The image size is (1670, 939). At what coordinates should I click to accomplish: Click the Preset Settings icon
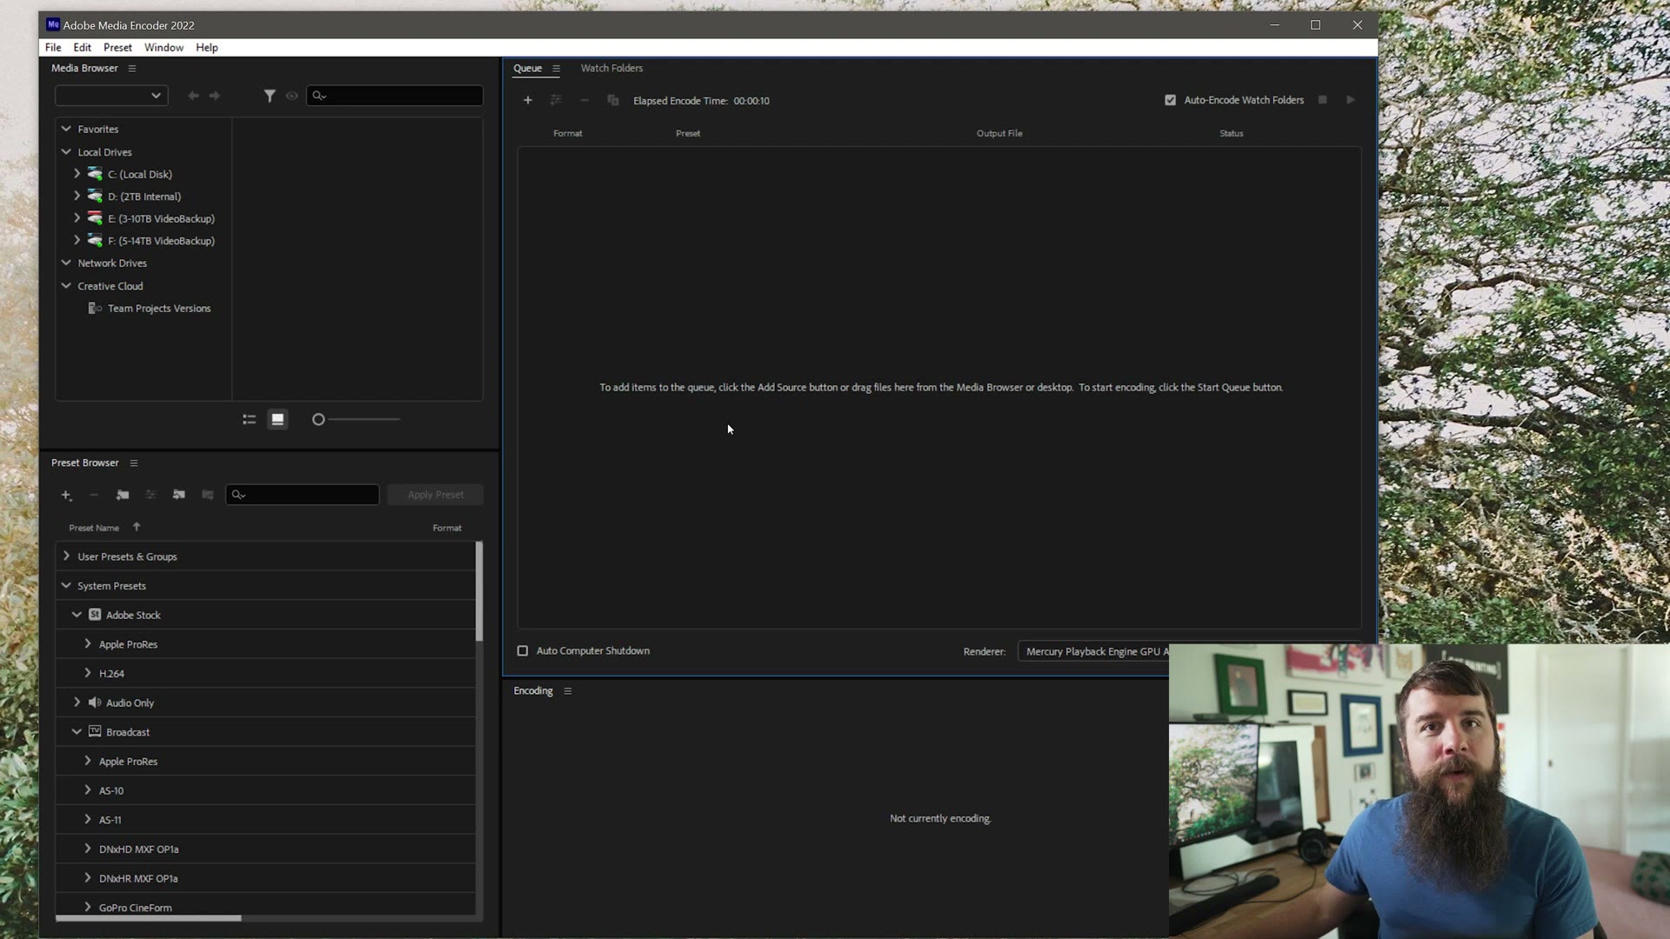tap(150, 495)
